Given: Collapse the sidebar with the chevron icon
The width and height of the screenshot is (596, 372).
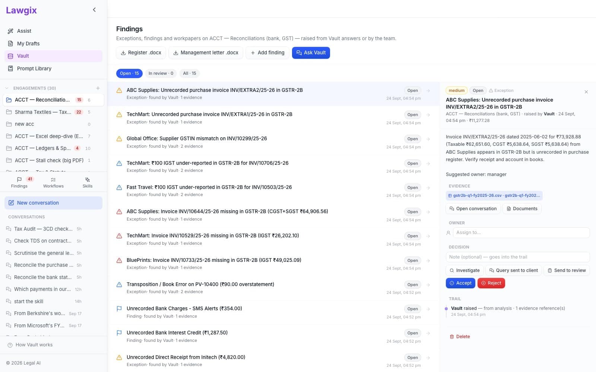Looking at the screenshot, I should click(94, 10).
